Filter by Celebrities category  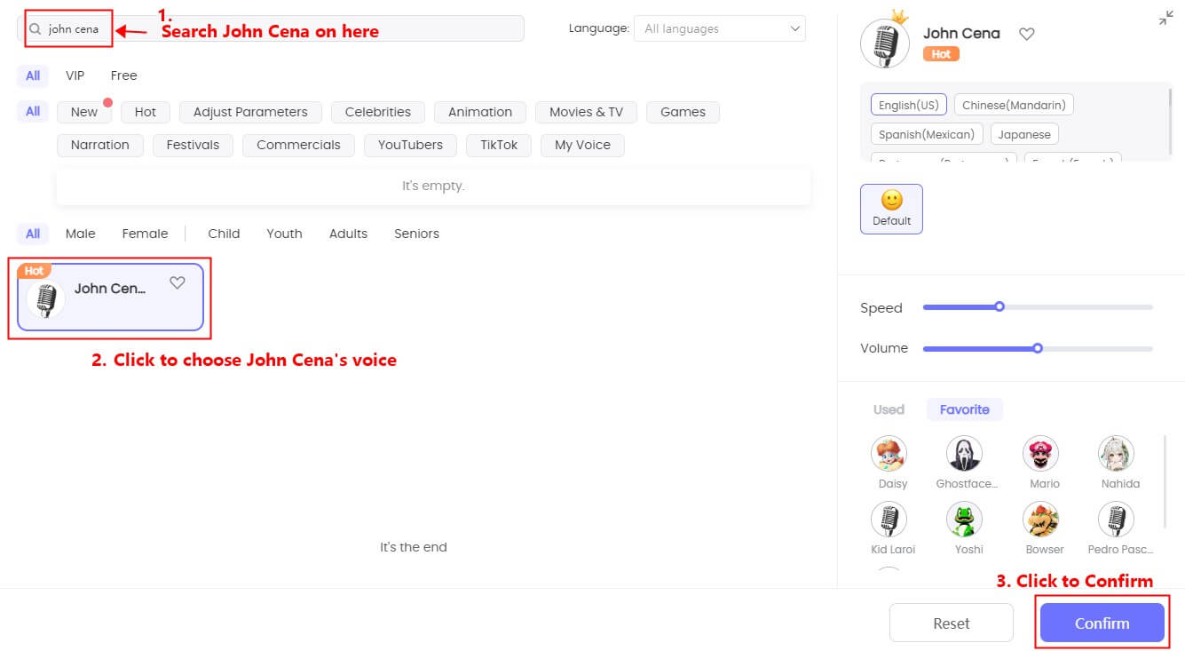[378, 112]
